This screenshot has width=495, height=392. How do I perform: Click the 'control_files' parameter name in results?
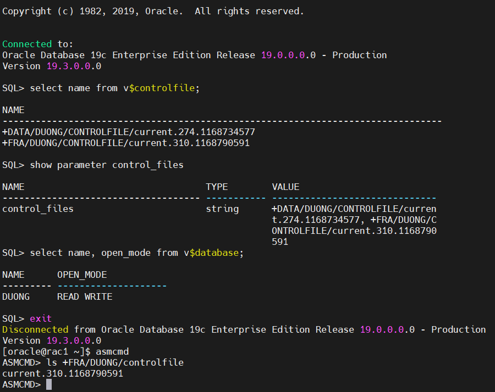(x=38, y=209)
